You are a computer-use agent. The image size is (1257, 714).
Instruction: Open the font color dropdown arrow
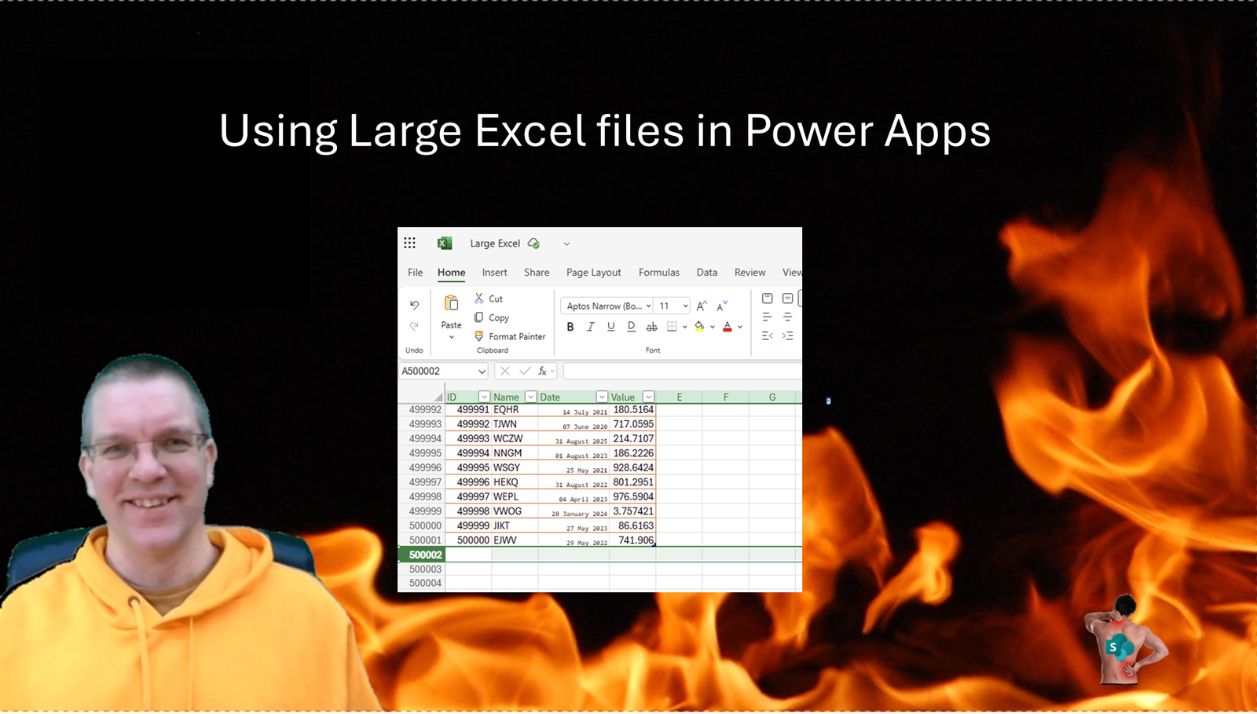(740, 328)
